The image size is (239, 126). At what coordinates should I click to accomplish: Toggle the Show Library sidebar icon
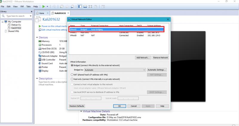tap(80, 6)
